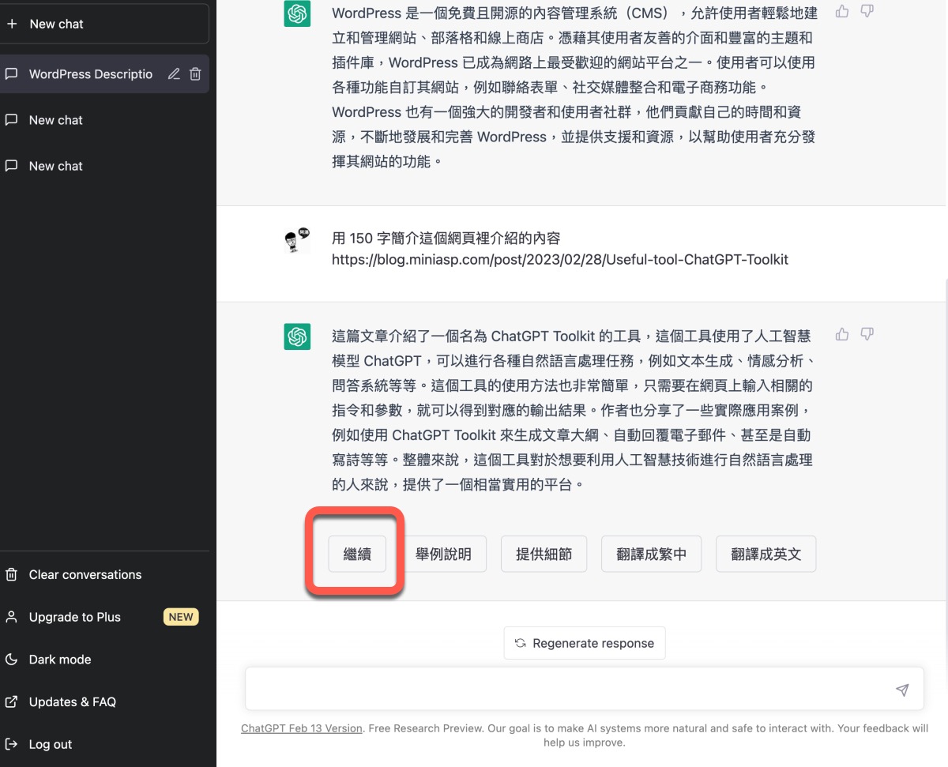Clear conversations in sidebar
948x767 pixels.
click(104, 574)
